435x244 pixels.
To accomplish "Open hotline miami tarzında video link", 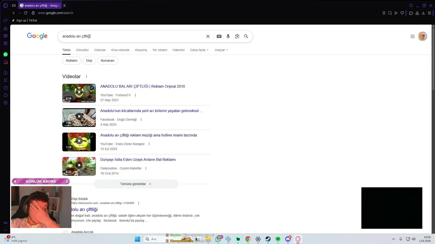I will 149,135.
